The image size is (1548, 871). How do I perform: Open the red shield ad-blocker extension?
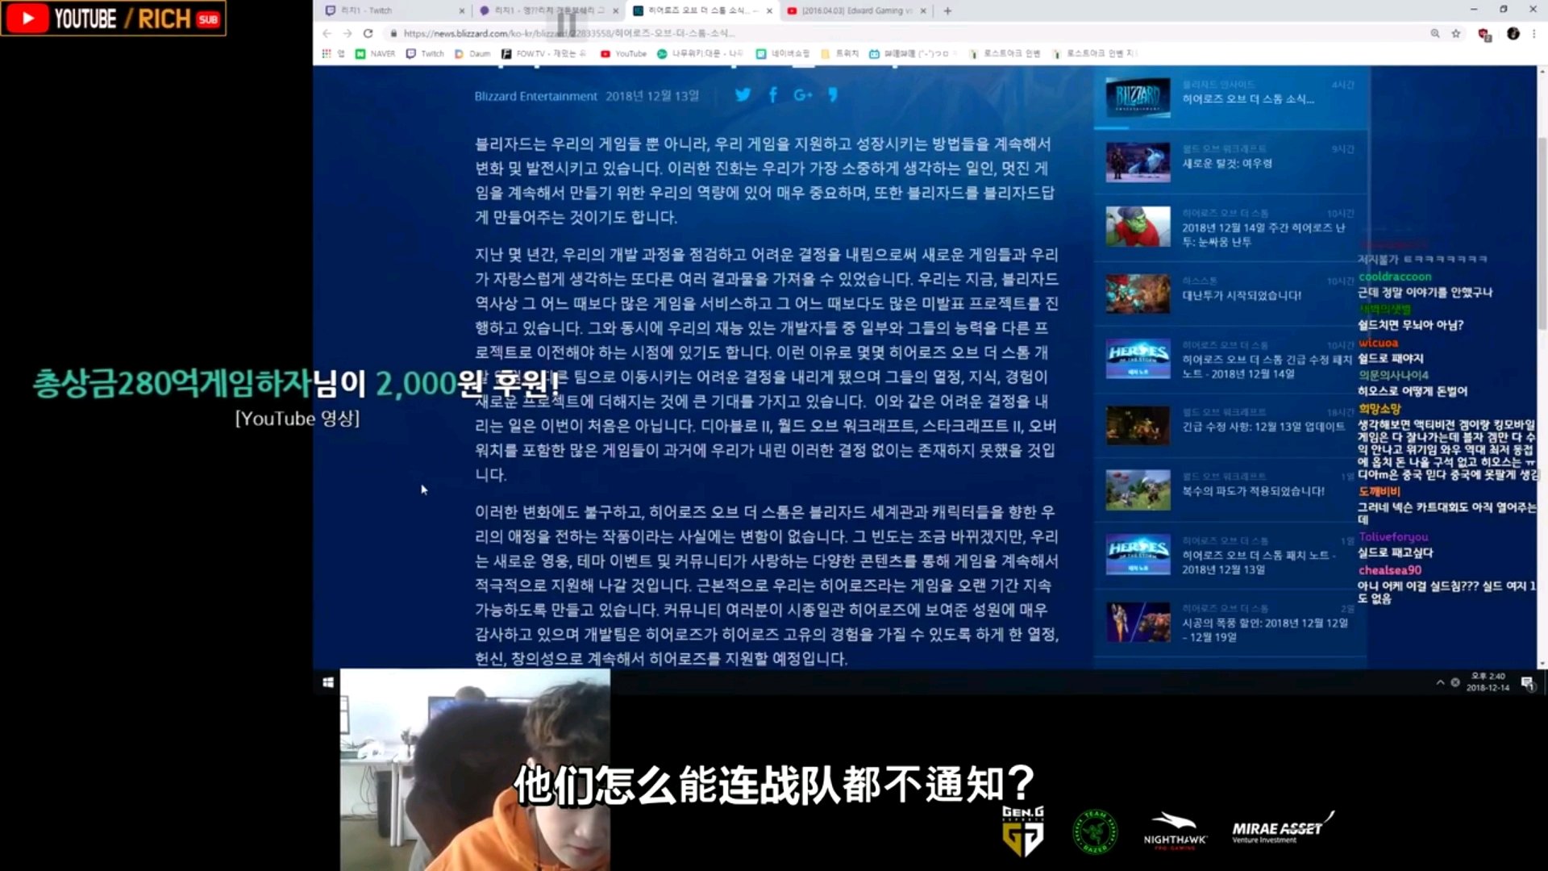(x=1484, y=34)
